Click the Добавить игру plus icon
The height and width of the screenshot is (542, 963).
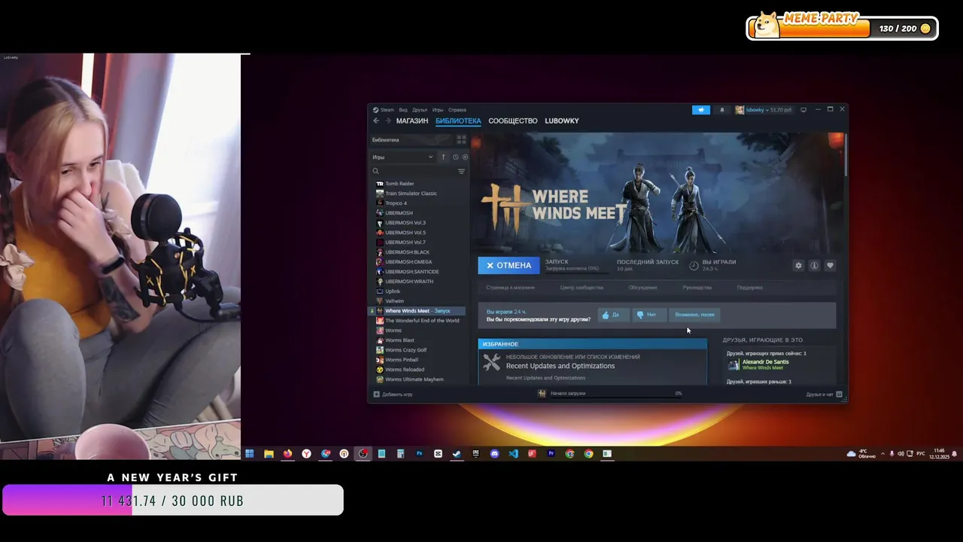point(377,394)
